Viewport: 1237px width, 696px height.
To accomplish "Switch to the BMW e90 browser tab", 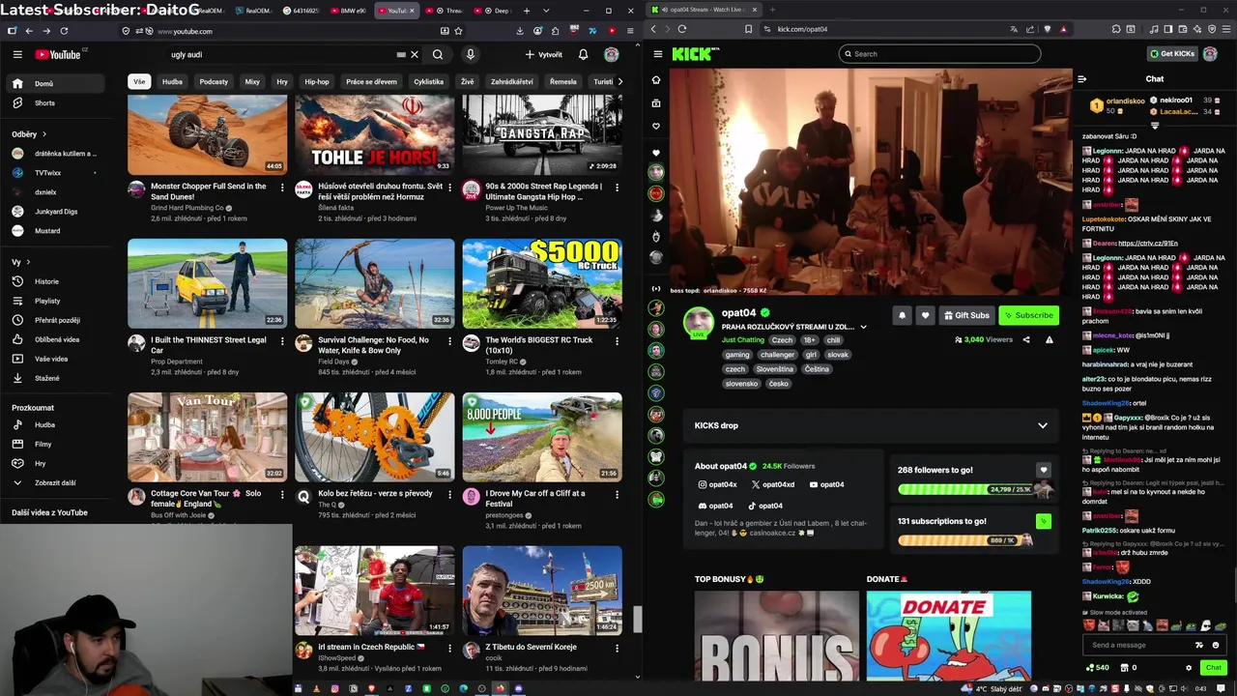I will [x=351, y=11].
